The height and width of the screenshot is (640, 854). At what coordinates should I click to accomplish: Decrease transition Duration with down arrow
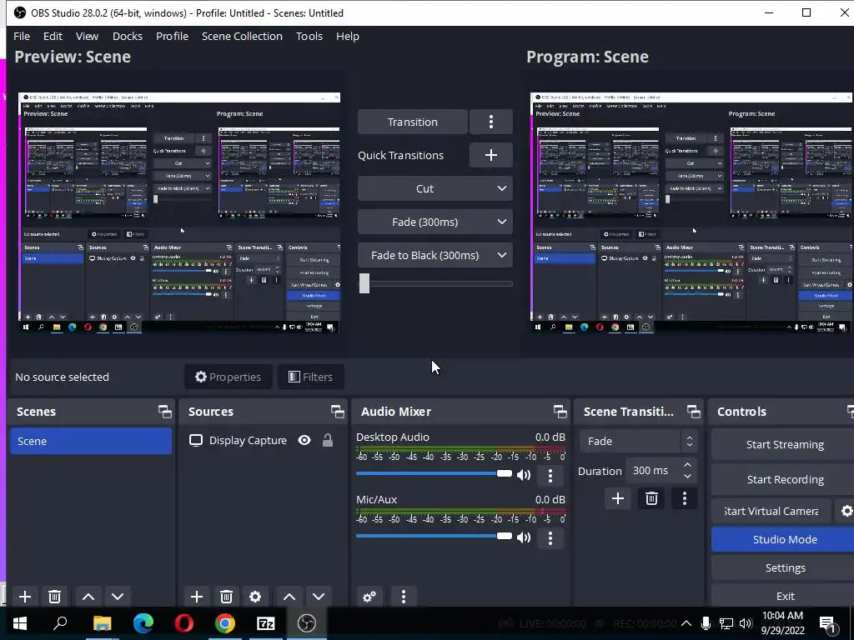coord(687,476)
